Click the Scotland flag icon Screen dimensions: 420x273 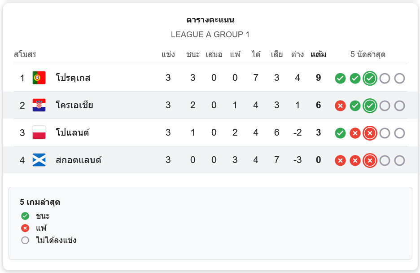[39, 160]
